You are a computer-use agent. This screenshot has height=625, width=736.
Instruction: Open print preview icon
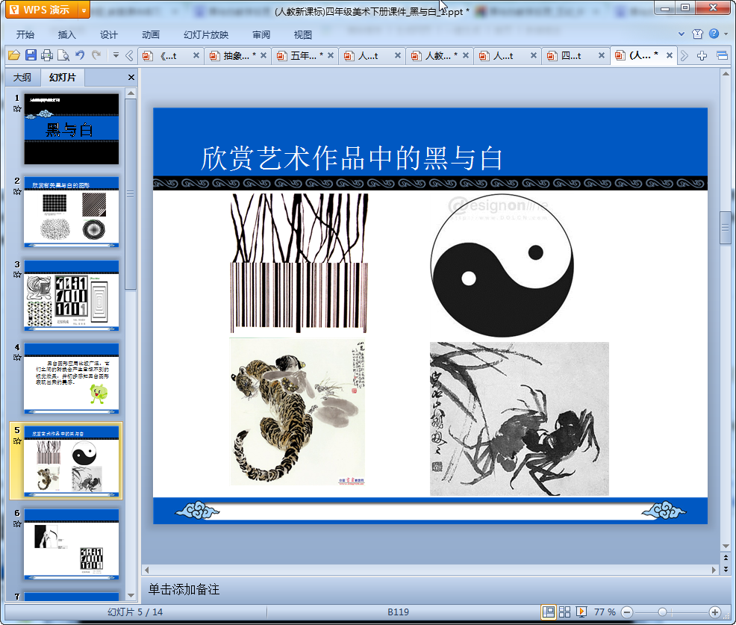(63, 55)
